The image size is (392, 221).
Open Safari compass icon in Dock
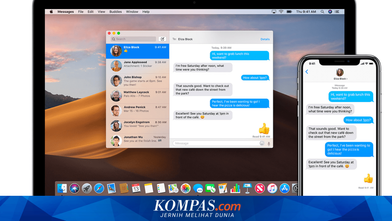(99, 188)
